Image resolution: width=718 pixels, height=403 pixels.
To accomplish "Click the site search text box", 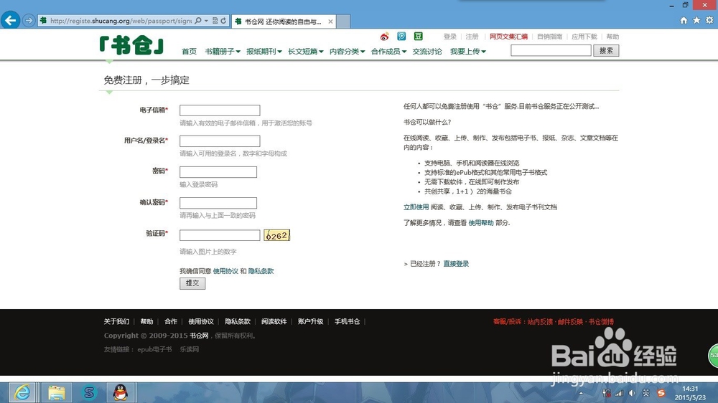I will [551, 50].
